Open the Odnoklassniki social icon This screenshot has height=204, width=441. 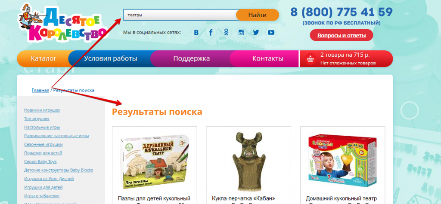(x=226, y=33)
